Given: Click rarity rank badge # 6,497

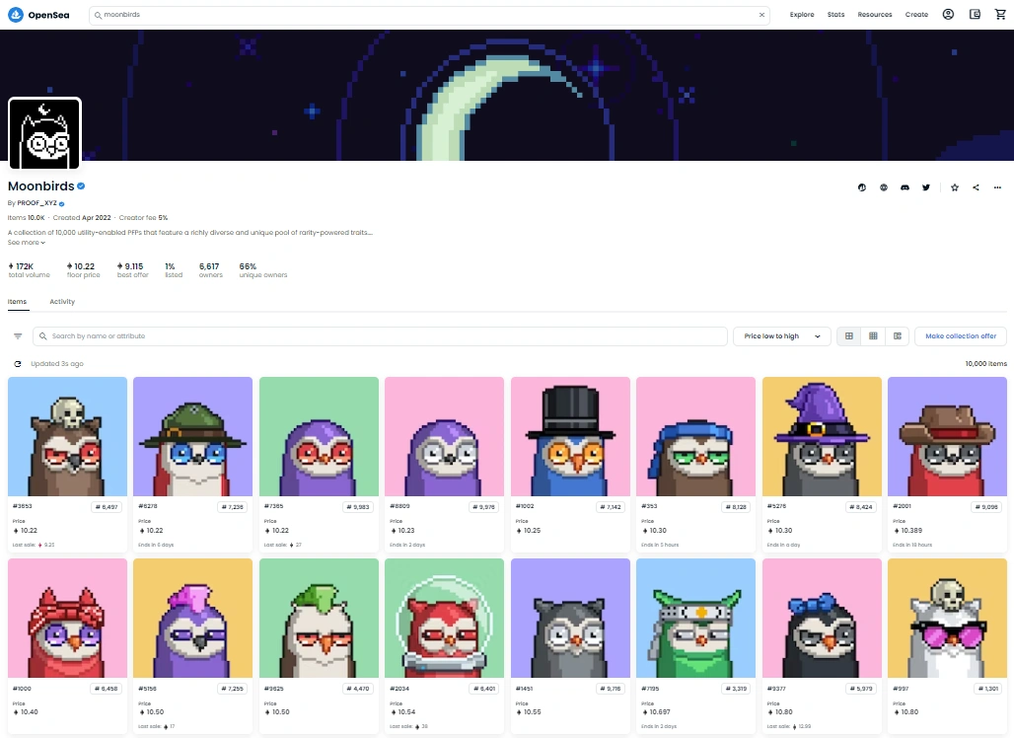Looking at the screenshot, I should 107,507.
